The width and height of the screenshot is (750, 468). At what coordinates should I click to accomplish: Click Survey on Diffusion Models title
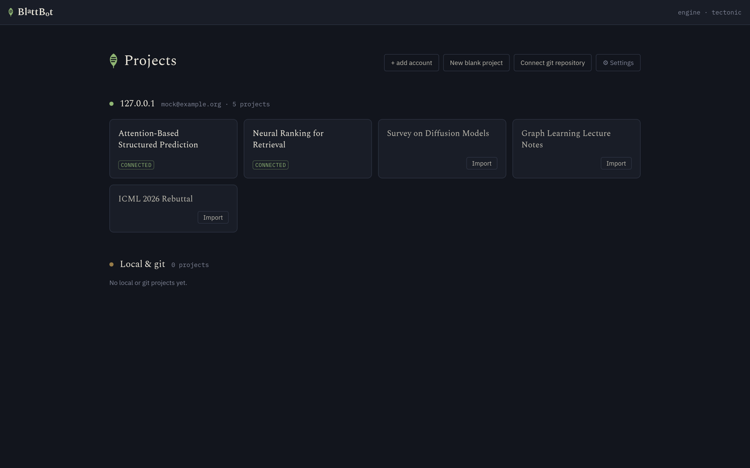click(x=438, y=133)
